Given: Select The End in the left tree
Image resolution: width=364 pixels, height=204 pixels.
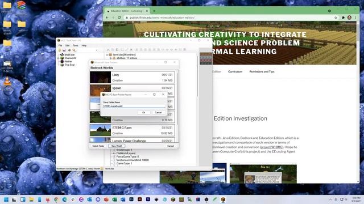Looking at the screenshot, I should pyautogui.click(x=69, y=65).
